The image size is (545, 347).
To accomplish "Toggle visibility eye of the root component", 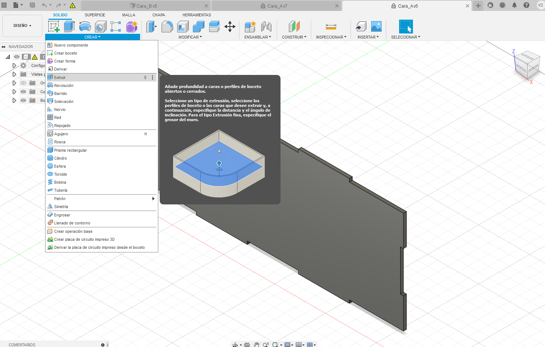I will [17, 57].
